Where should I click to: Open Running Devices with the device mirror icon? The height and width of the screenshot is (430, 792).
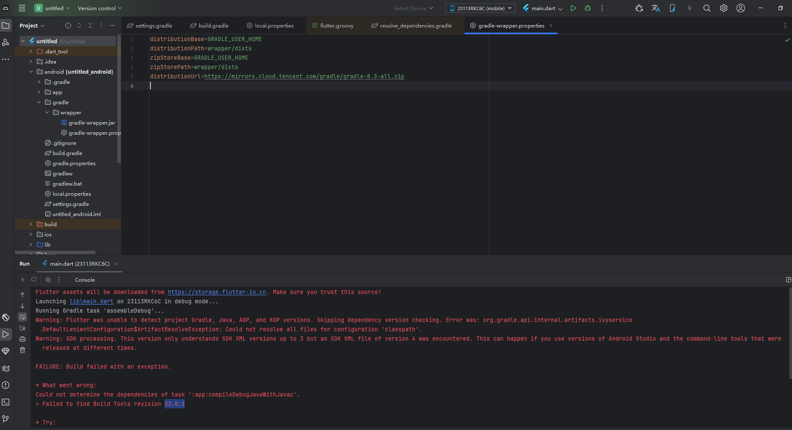673,8
